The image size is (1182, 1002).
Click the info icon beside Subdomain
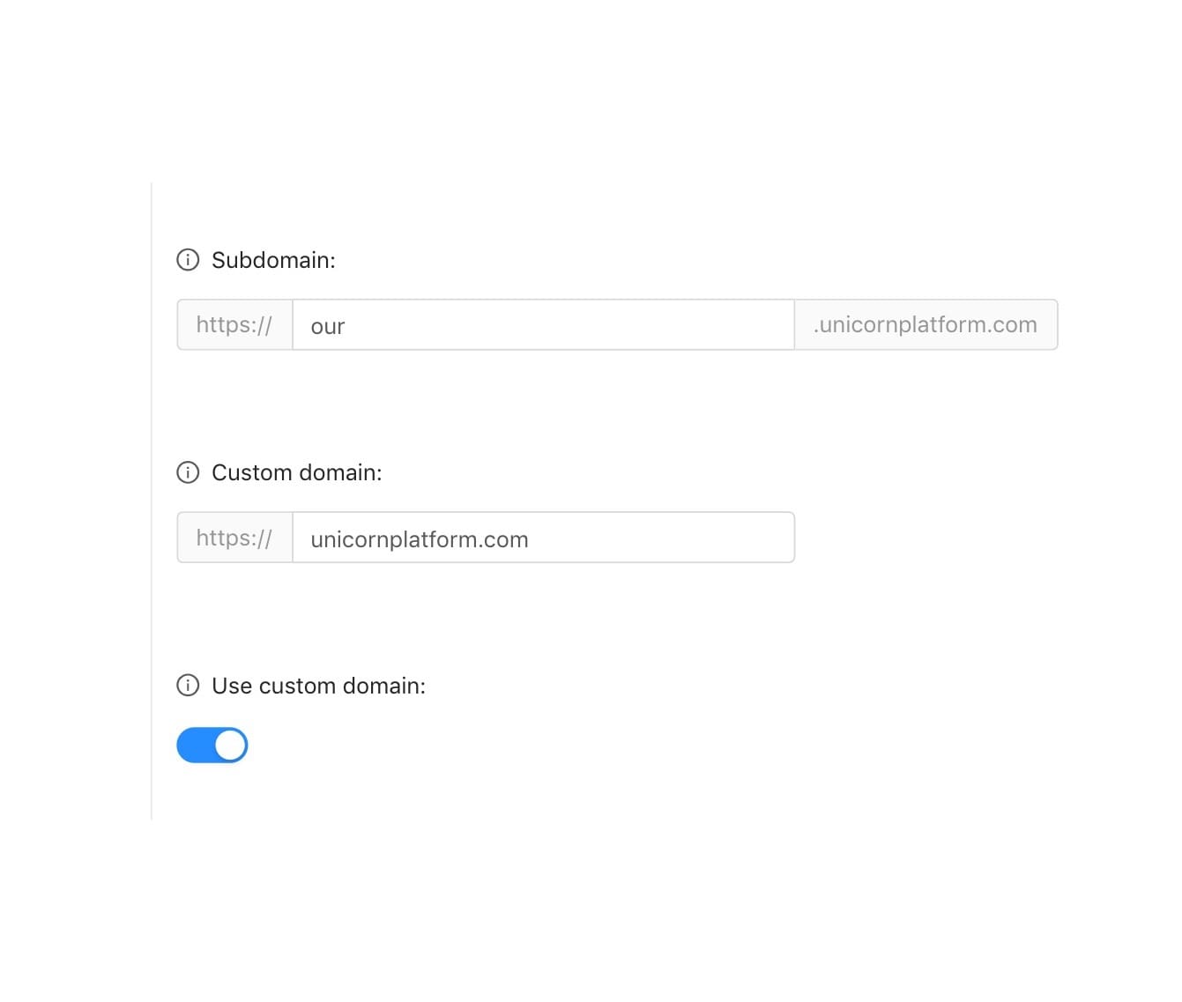pyautogui.click(x=188, y=260)
